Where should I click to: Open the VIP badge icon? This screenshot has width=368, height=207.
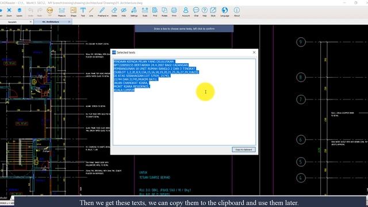(50, 11)
